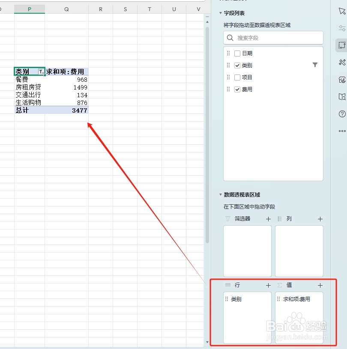The height and width of the screenshot is (349, 347).
Task: Uncheck the 类别 field checkbox
Action: tap(237, 66)
